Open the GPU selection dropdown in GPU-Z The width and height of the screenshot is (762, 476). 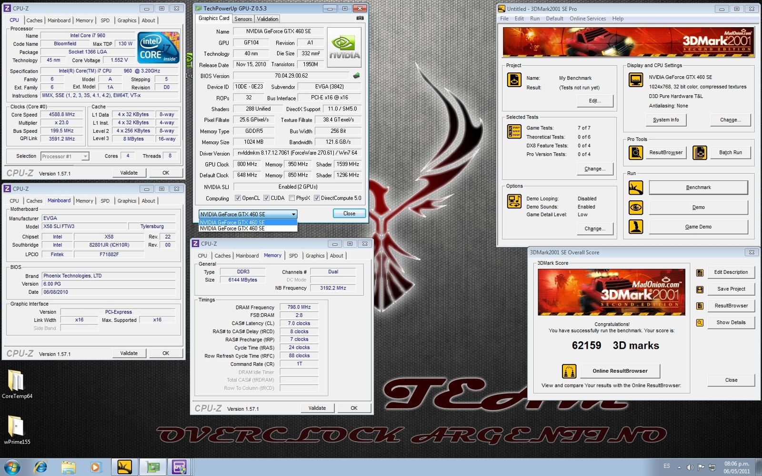coord(248,214)
